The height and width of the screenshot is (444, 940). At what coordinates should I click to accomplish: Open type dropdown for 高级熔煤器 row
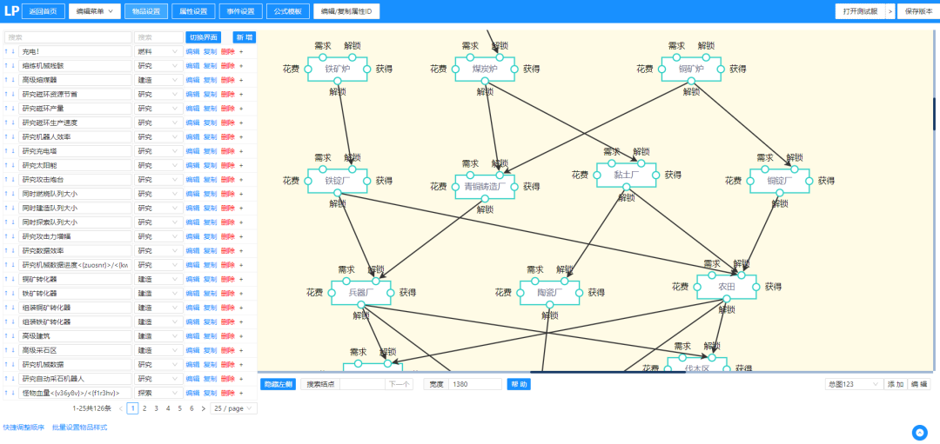158,80
